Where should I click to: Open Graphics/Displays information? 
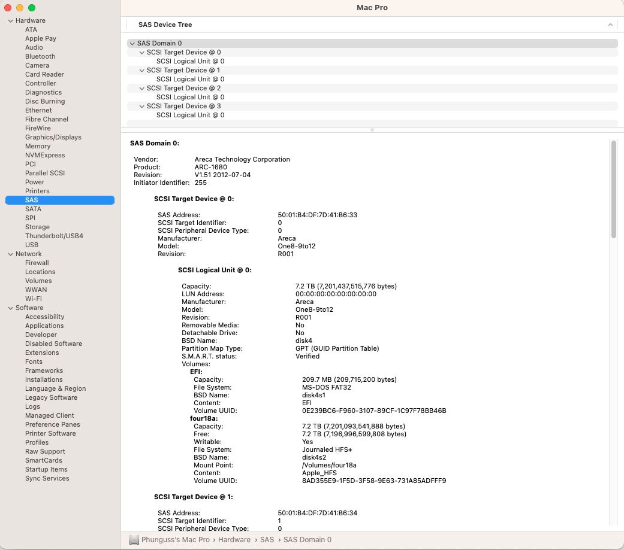click(53, 137)
